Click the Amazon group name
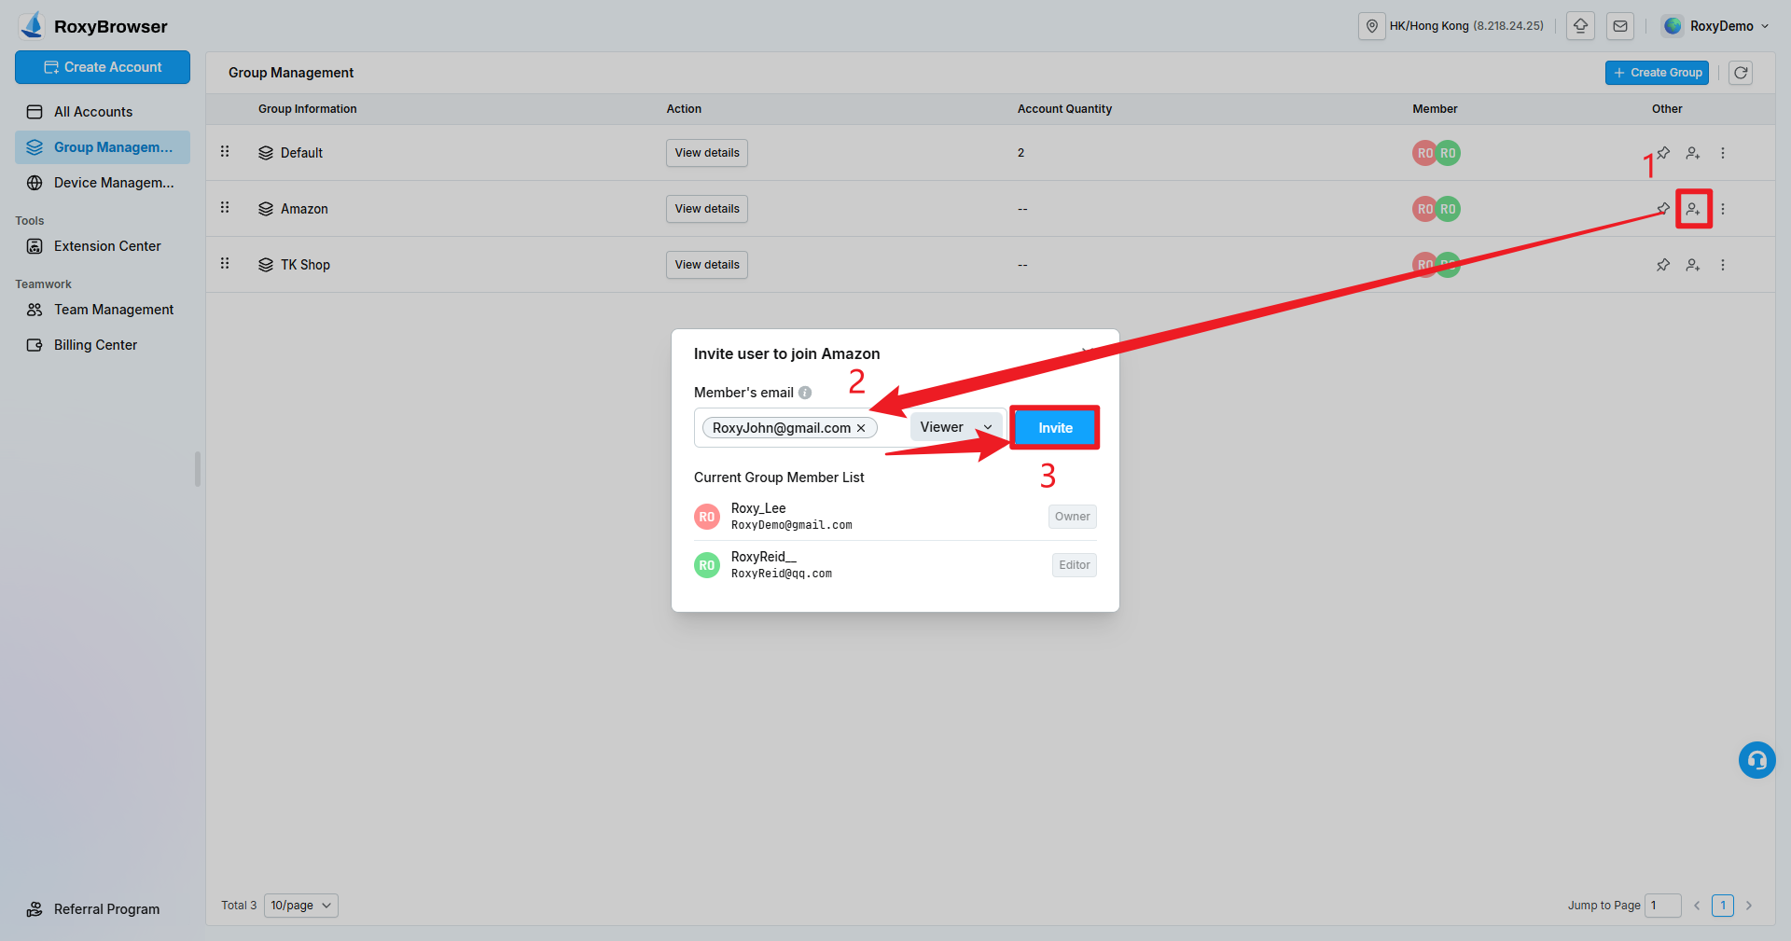 coord(304,209)
